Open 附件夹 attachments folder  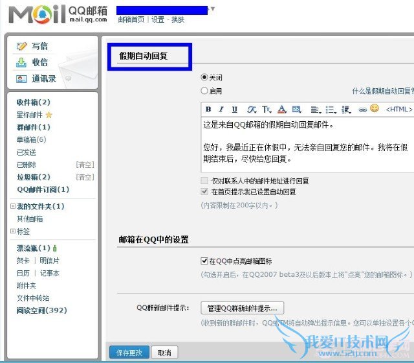(26, 286)
